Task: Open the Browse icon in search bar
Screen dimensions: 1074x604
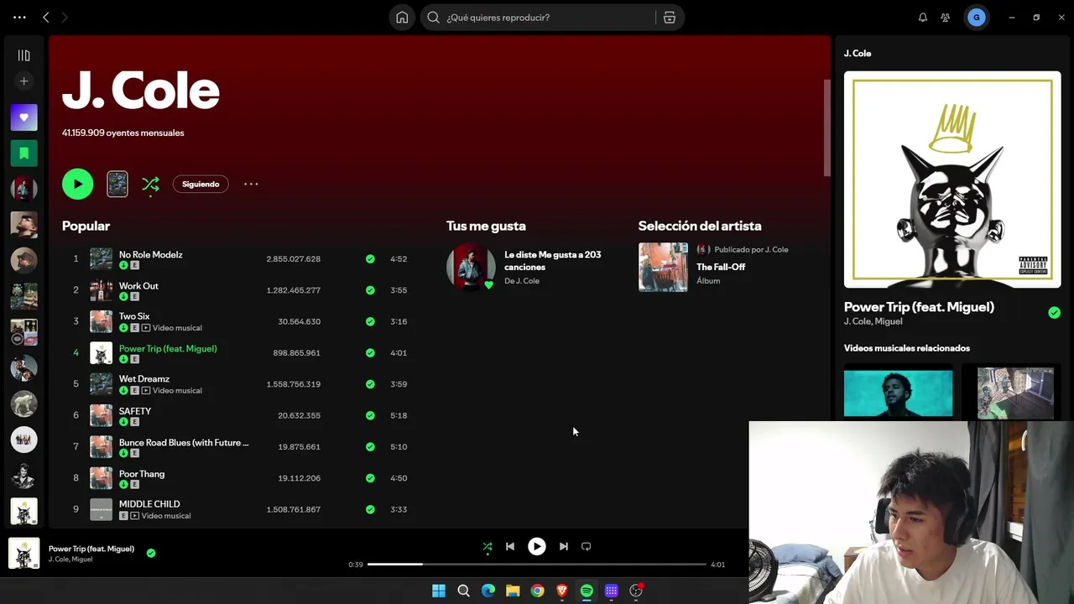Action: 670,17
